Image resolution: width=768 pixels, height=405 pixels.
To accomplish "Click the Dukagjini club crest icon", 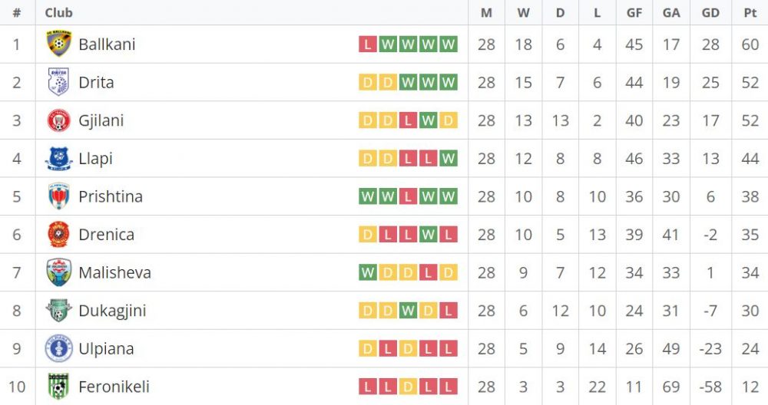I will tap(58, 311).
